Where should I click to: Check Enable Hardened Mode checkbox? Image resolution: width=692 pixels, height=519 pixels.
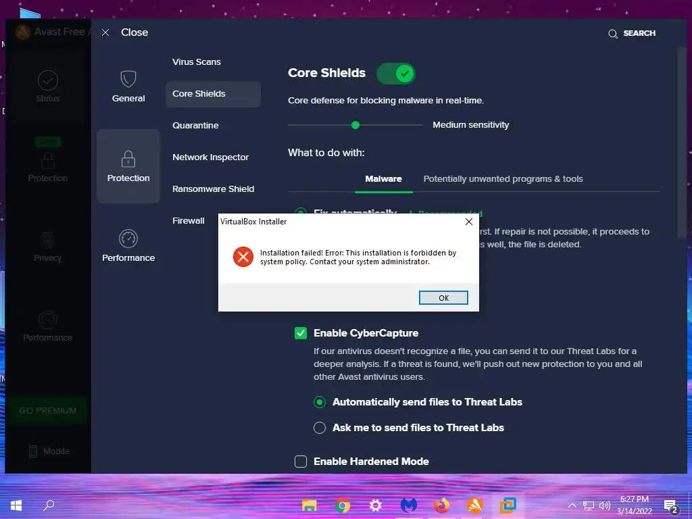[x=301, y=462]
